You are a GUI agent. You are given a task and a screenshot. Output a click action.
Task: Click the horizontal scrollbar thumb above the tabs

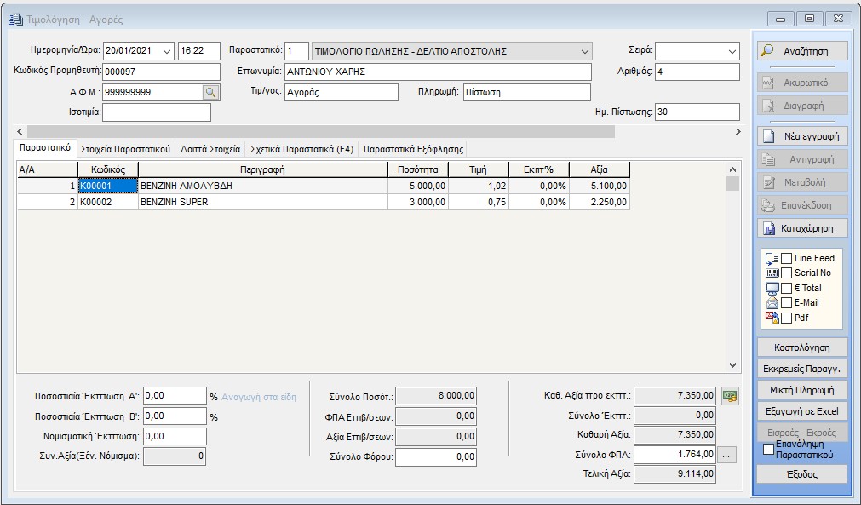point(321,132)
